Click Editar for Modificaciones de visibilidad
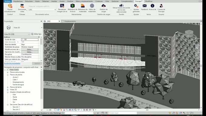This screenshot has width=206, height=116. tap(30, 50)
